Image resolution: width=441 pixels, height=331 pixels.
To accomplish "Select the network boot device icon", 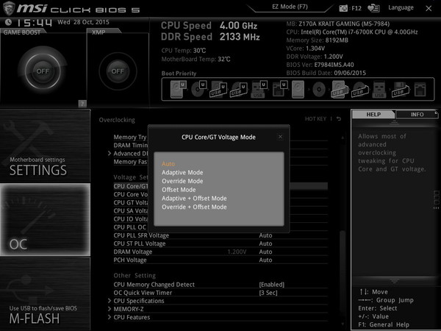I will tap(420, 90).
